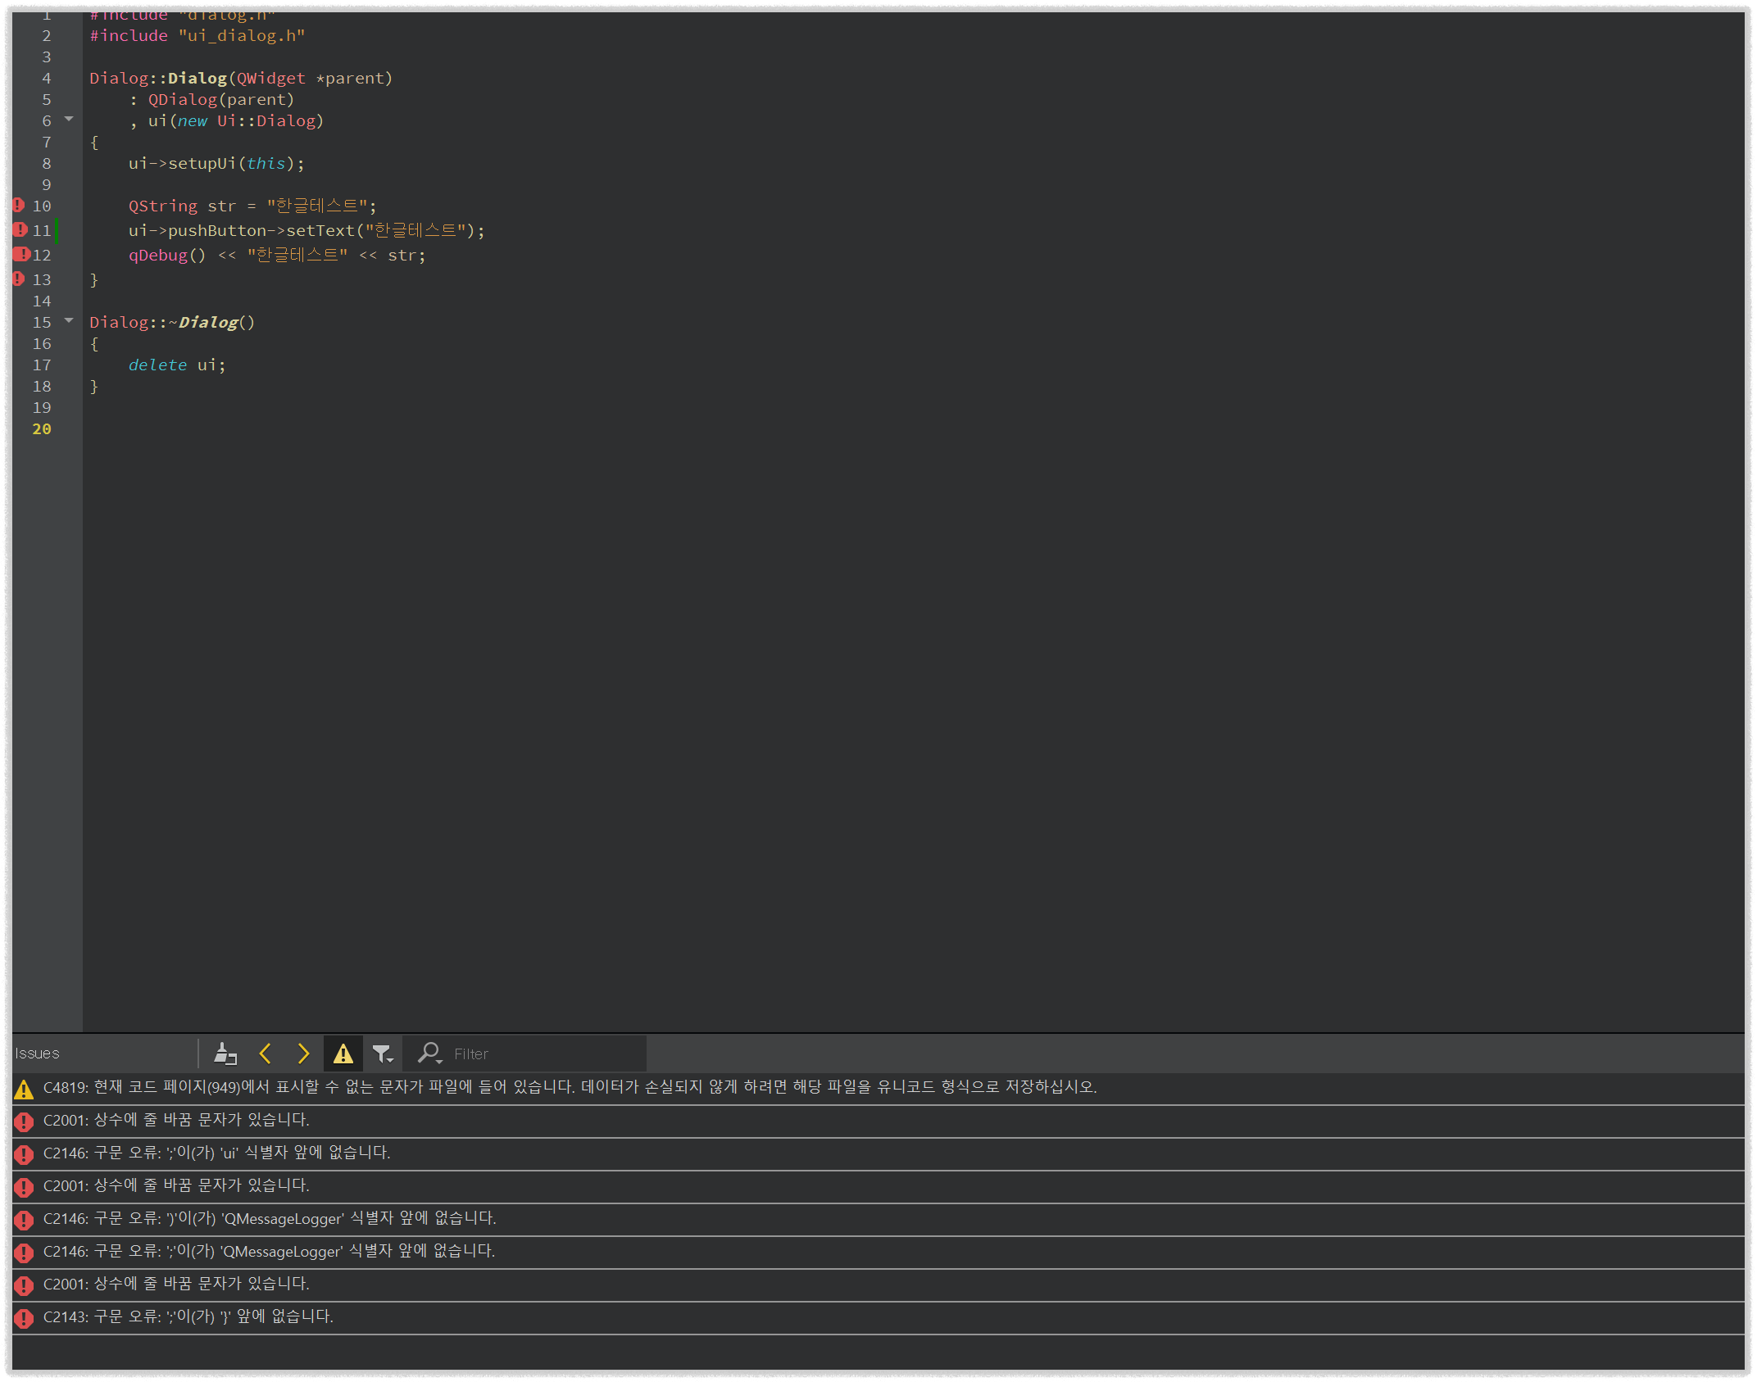Click error marker on line 11
1757x1382 pixels.
coord(20,230)
